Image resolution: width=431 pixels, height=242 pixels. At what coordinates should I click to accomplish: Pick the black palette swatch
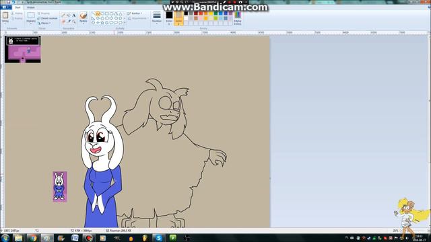tap(186, 13)
